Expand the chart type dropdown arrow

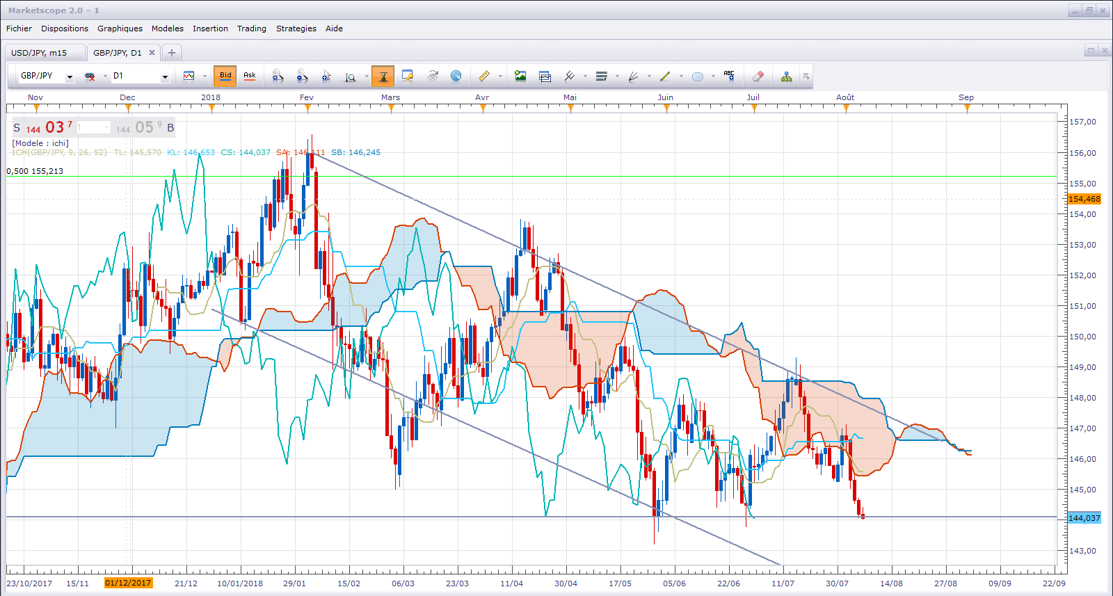(205, 76)
